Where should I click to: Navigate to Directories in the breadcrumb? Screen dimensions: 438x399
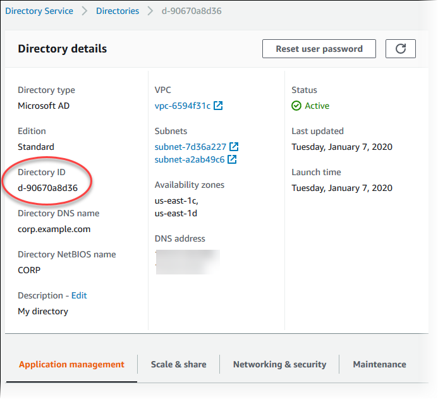tap(118, 11)
